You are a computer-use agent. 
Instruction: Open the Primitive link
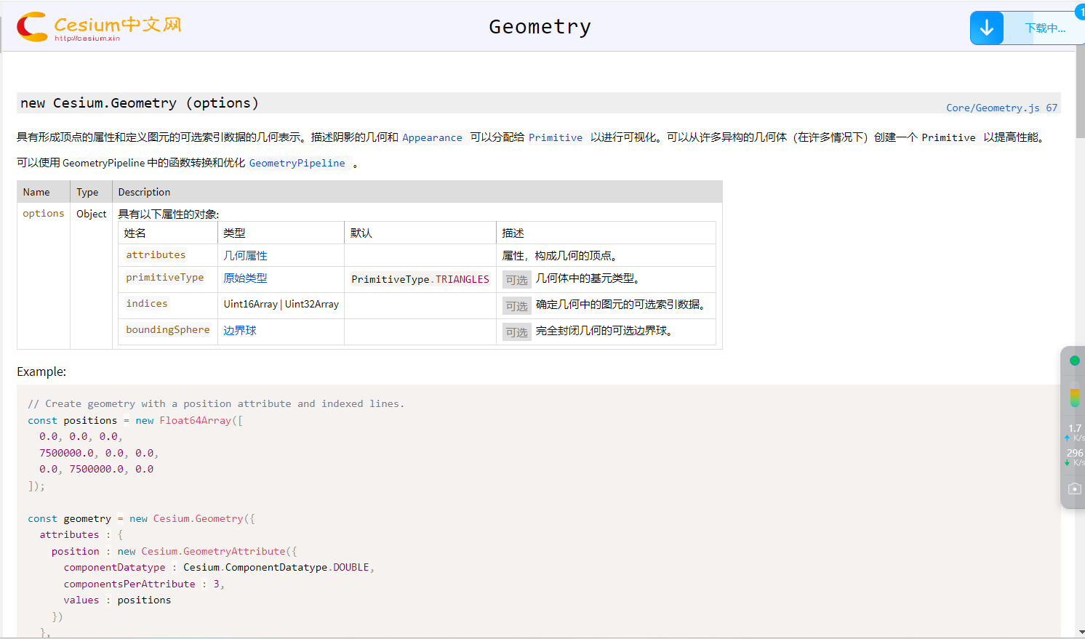coord(555,137)
